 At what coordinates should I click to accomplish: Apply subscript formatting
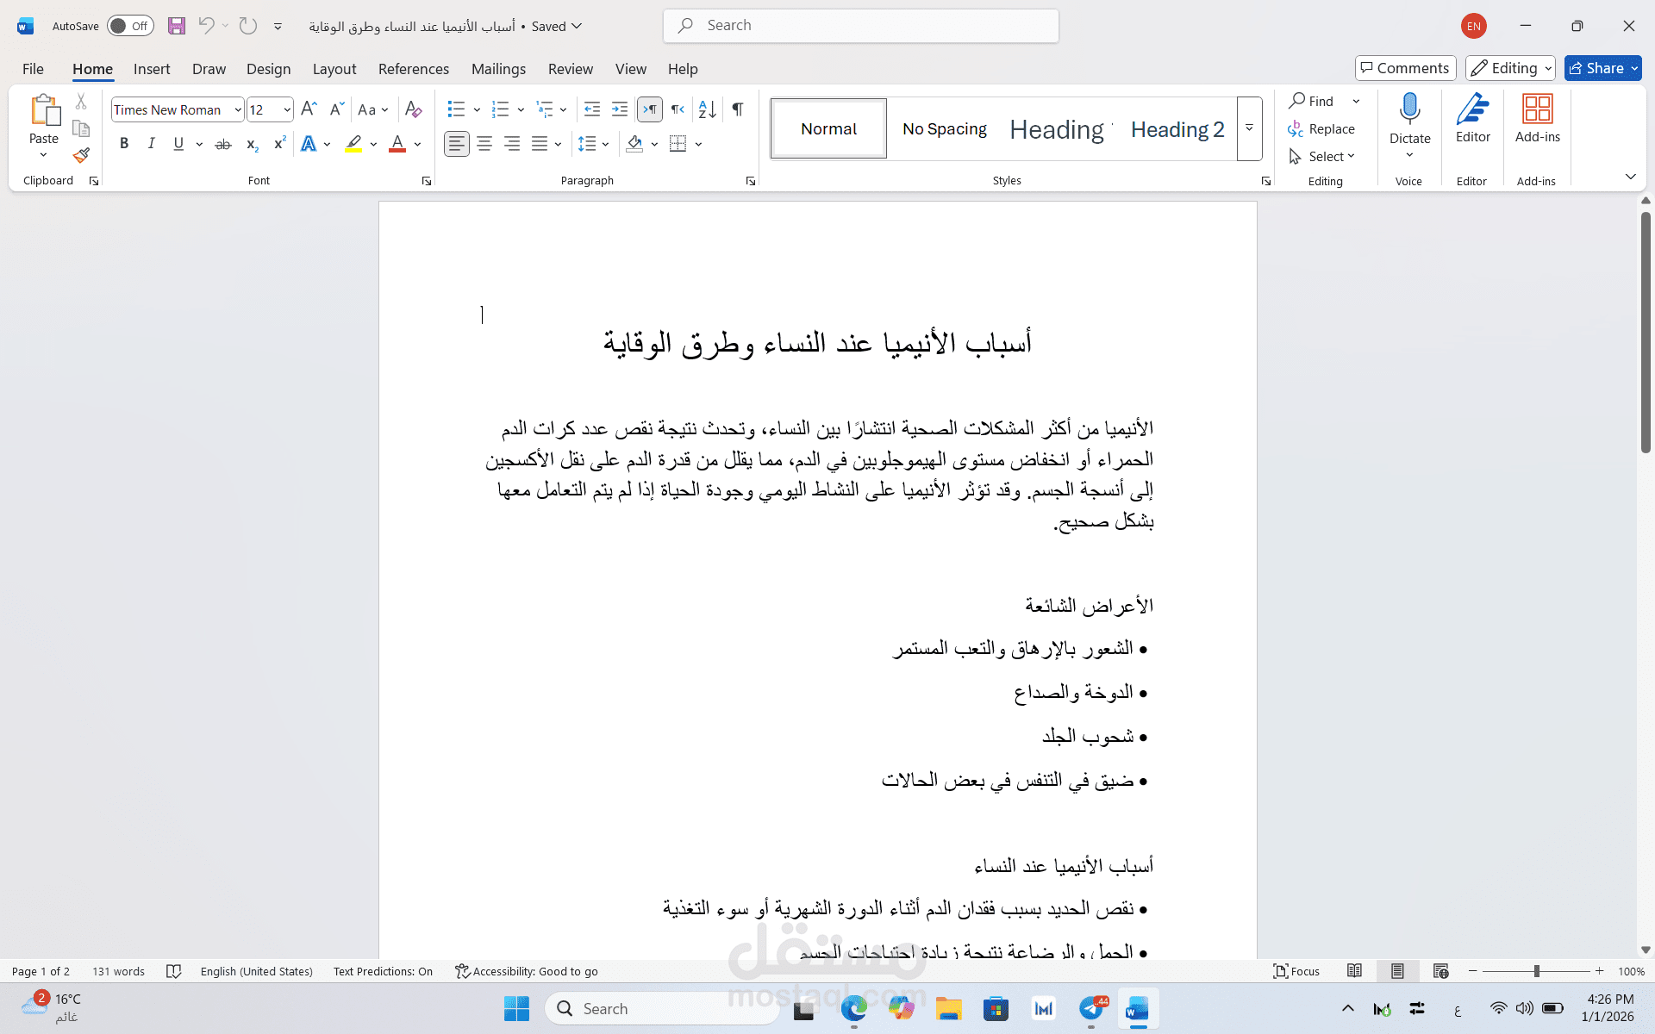[x=251, y=143]
